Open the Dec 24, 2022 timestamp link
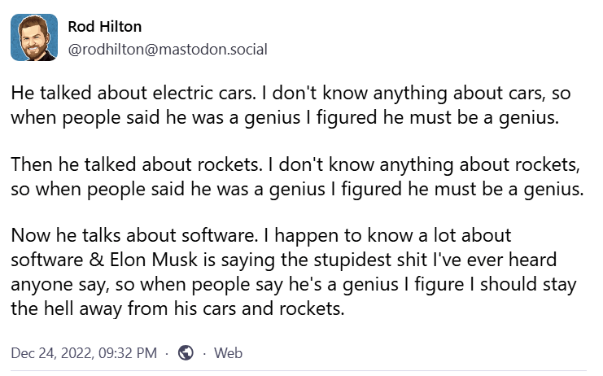The height and width of the screenshot is (376, 603). (84, 352)
